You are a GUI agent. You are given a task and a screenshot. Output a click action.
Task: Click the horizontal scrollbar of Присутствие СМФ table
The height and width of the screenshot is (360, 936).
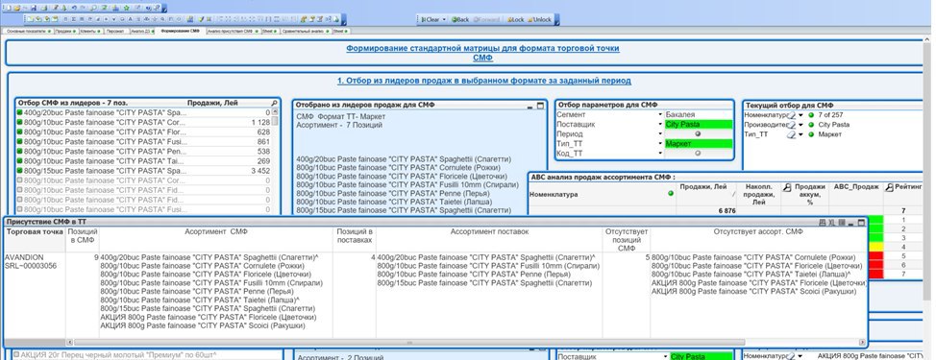pos(409,343)
